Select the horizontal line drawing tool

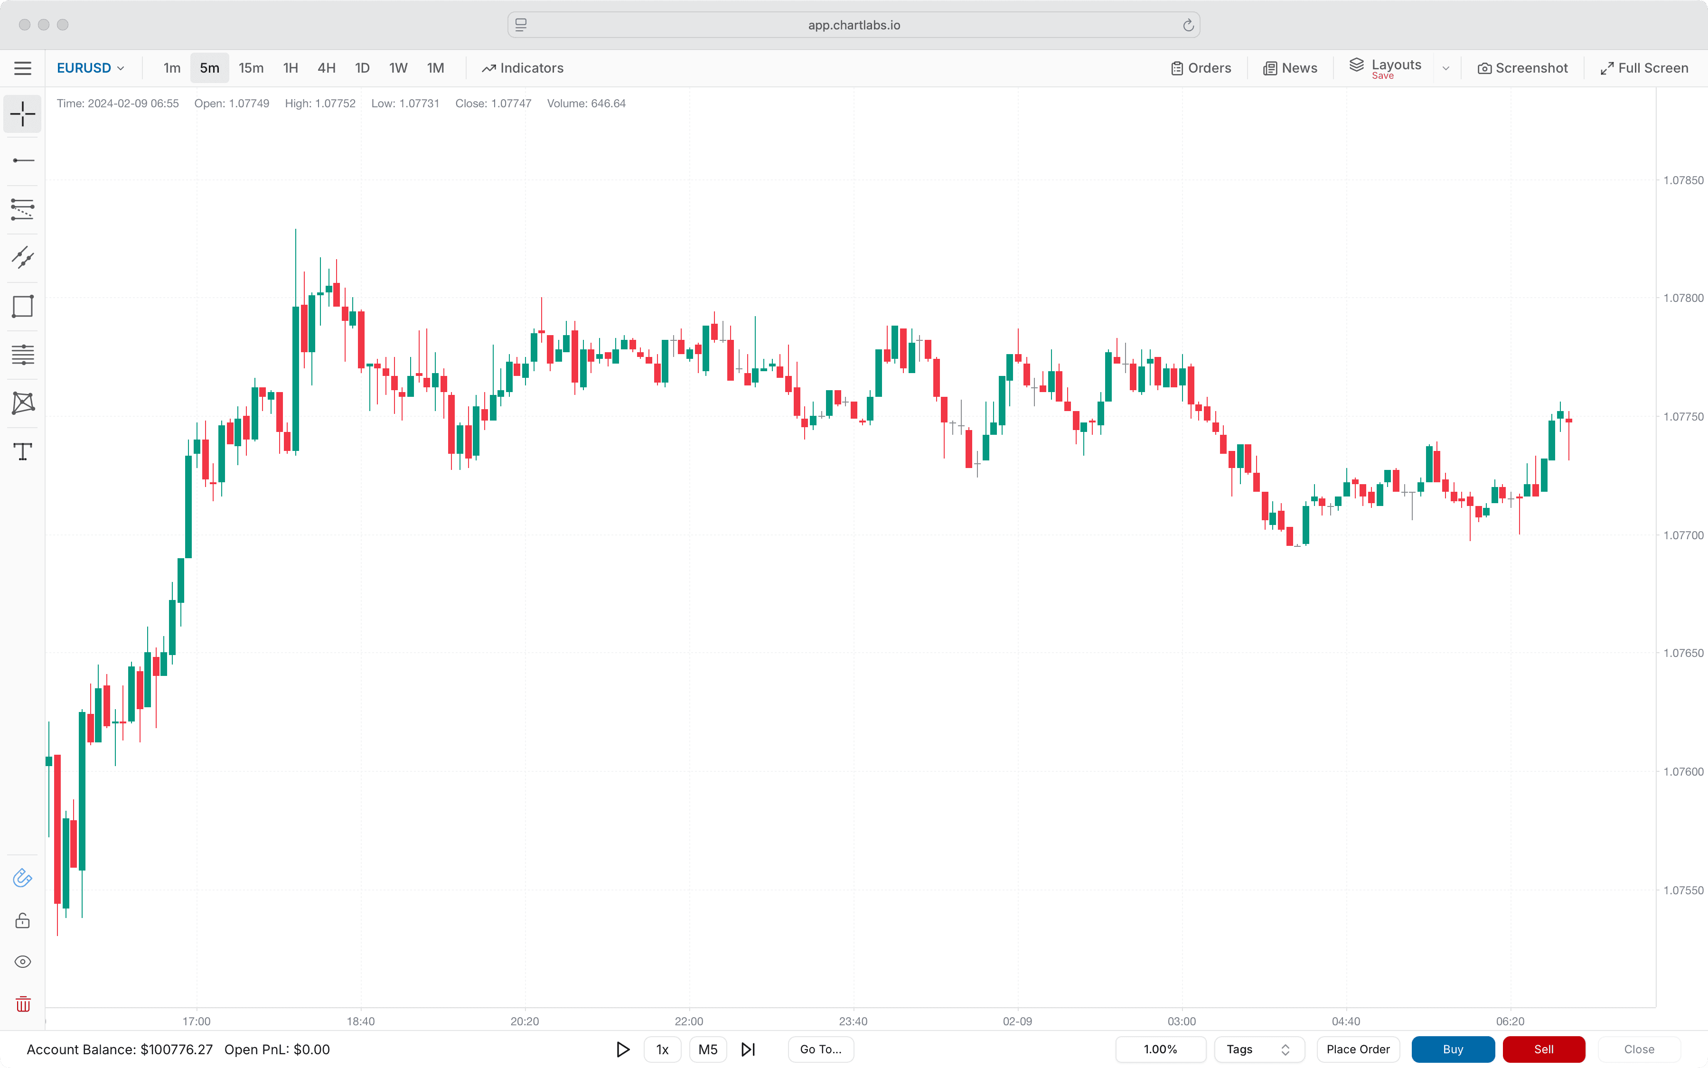[23, 159]
